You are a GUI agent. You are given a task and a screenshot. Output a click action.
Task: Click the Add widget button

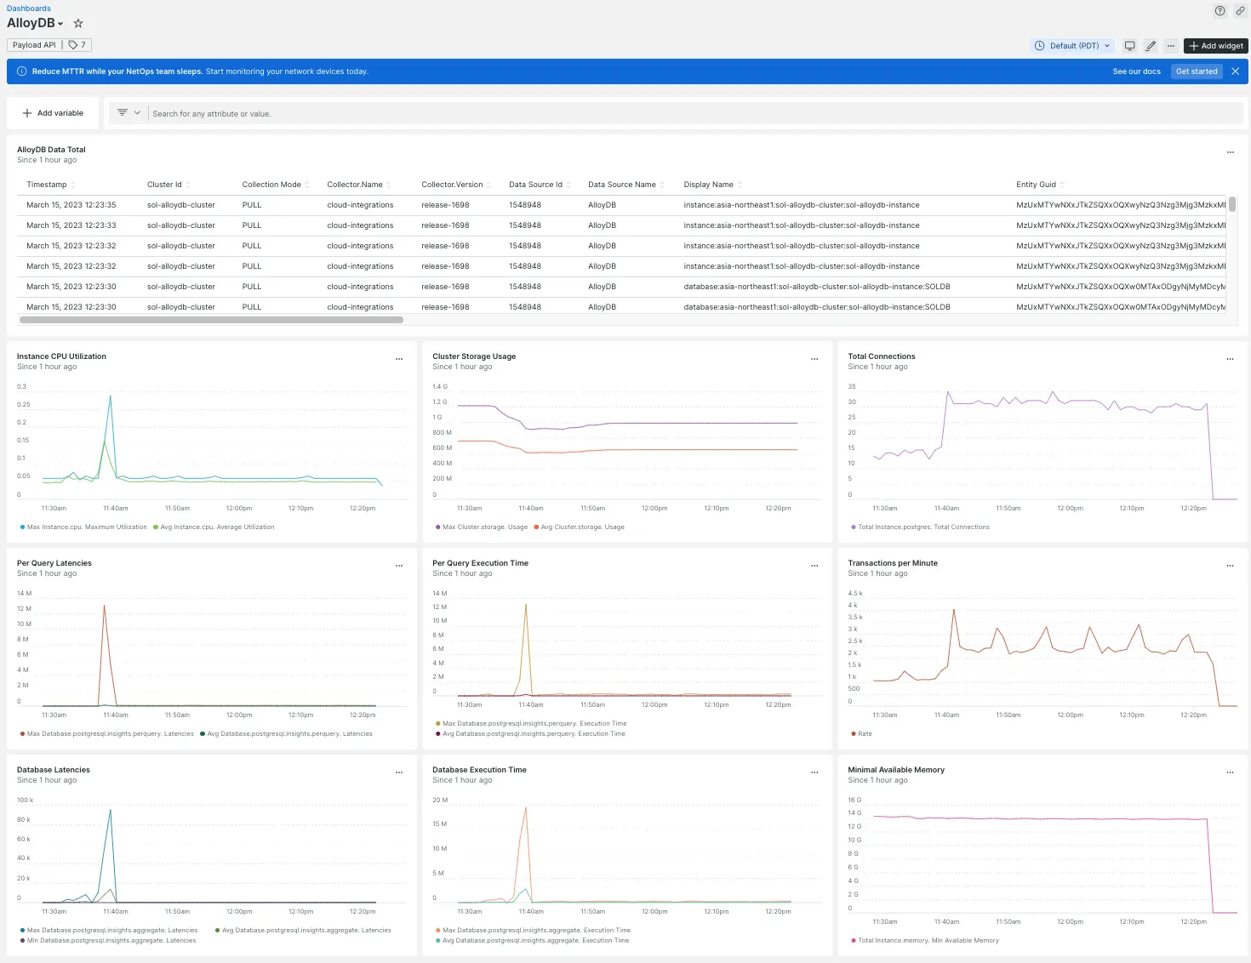[x=1215, y=45]
